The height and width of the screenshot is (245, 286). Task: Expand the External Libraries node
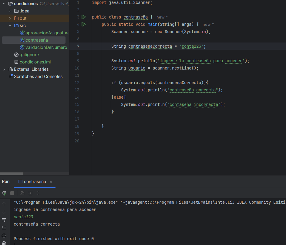point(4,70)
